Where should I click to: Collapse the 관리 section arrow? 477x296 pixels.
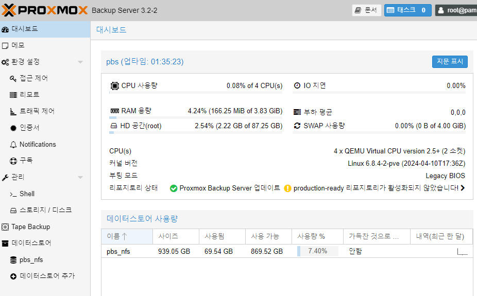pyautogui.click(x=80, y=177)
